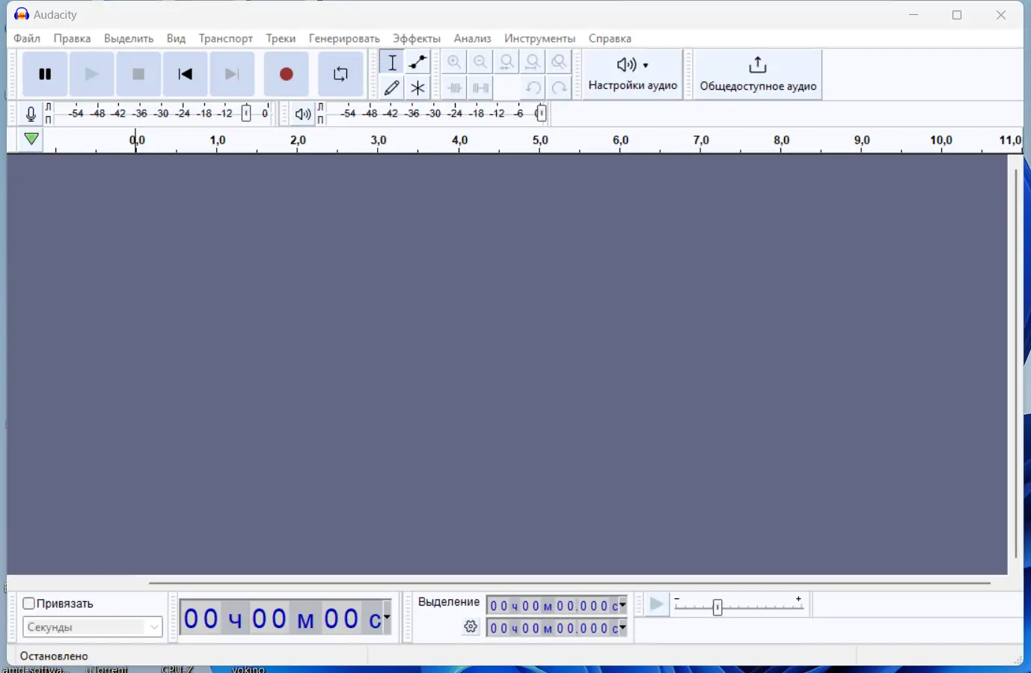Enable the Привязать snap checkbox
The image size is (1031, 673).
point(28,603)
